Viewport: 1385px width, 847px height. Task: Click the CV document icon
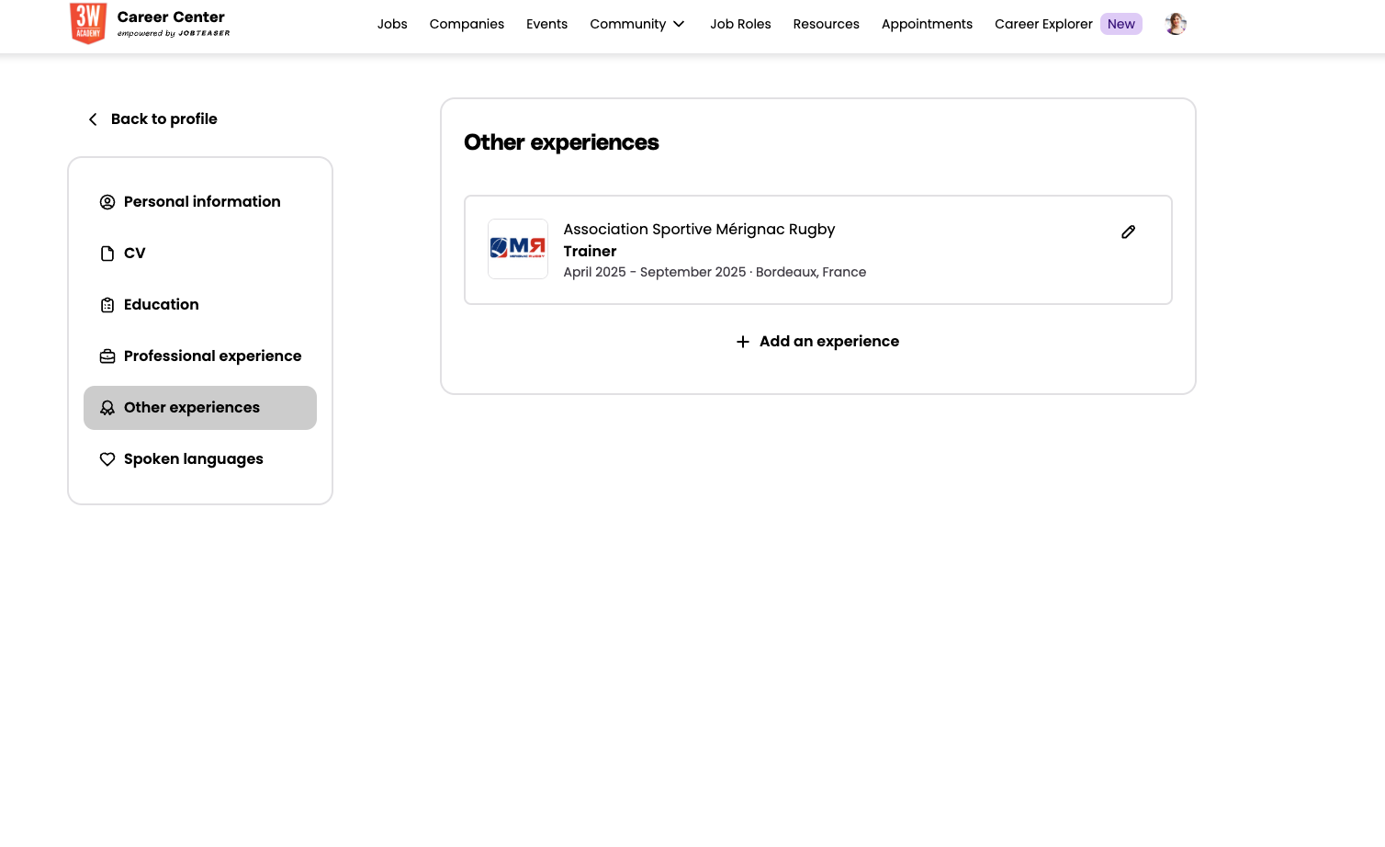coord(107,254)
